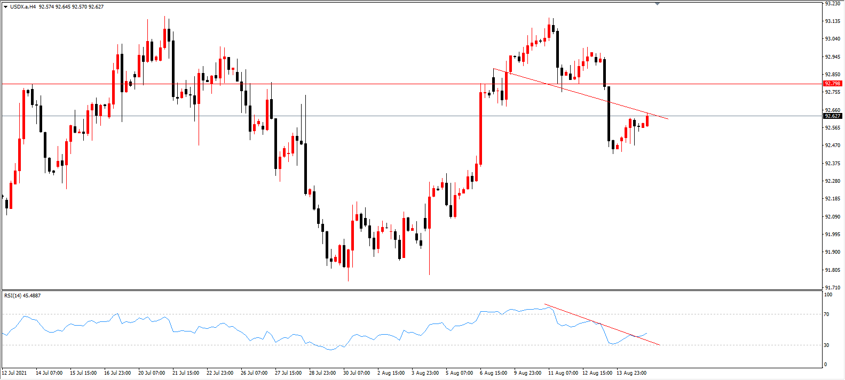Click the USDX.a,H4 symbol label
Screen dimensions: 845x380
(23, 7)
